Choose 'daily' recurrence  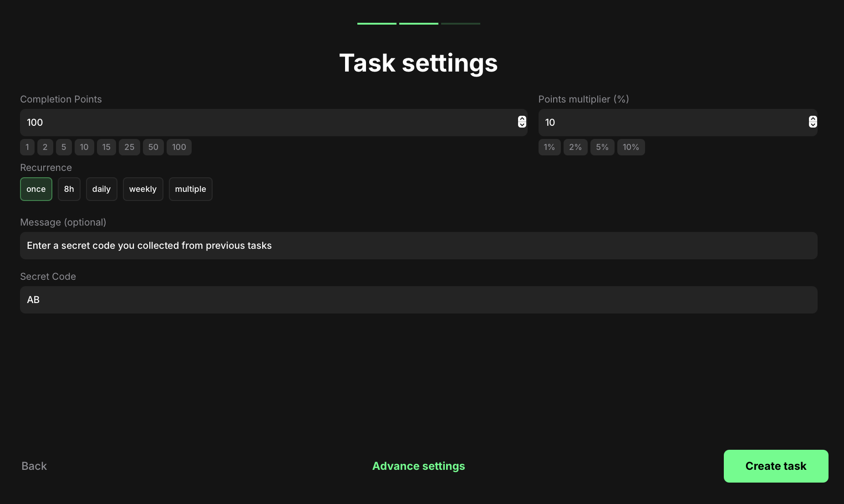tap(101, 189)
